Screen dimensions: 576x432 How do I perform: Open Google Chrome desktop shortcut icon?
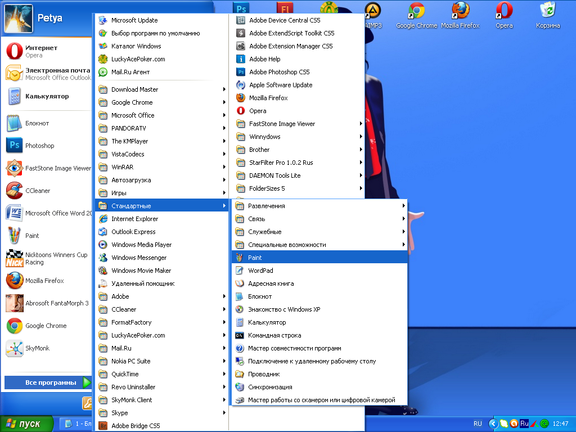pyautogui.click(x=416, y=12)
